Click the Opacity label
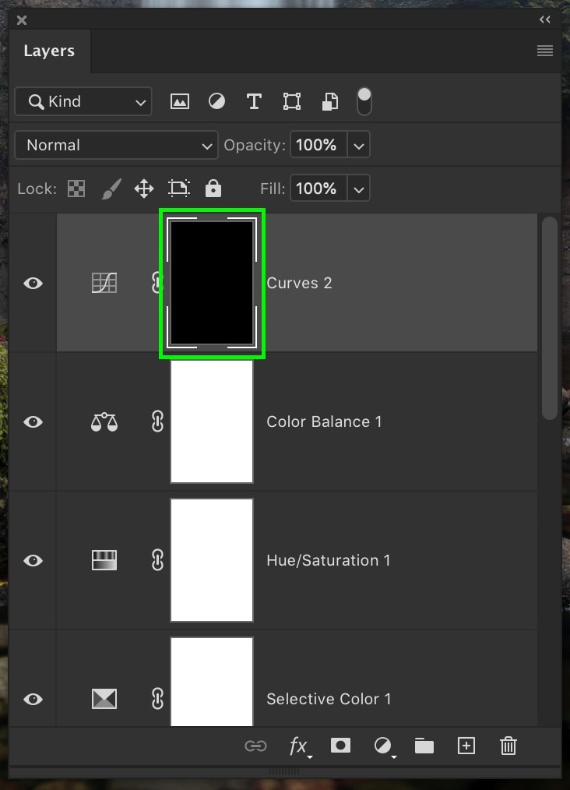Image resolution: width=570 pixels, height=790 pixels. [x=255, y=145]
